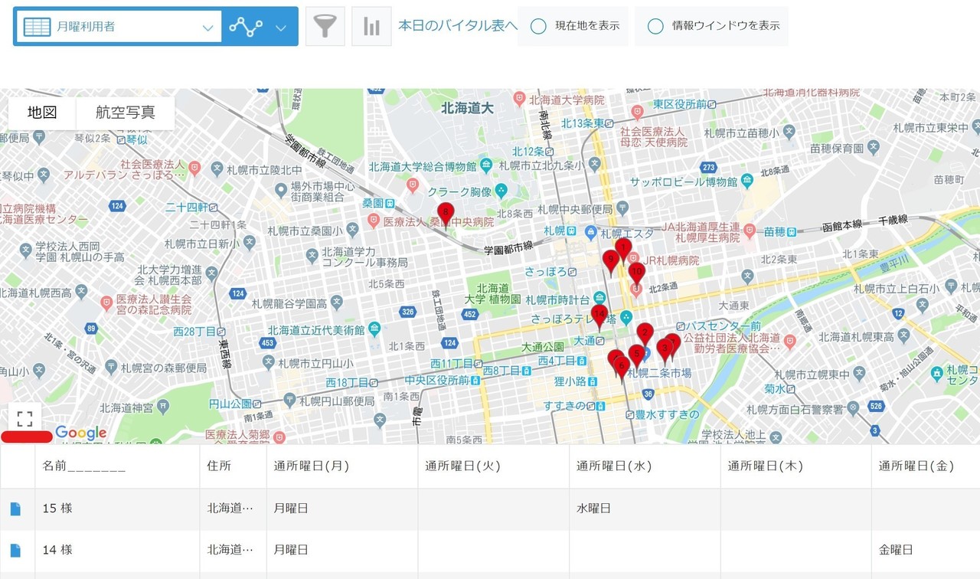
Task: Click the 札幌円山郵便局 post office icon
Action: [289, 400]
